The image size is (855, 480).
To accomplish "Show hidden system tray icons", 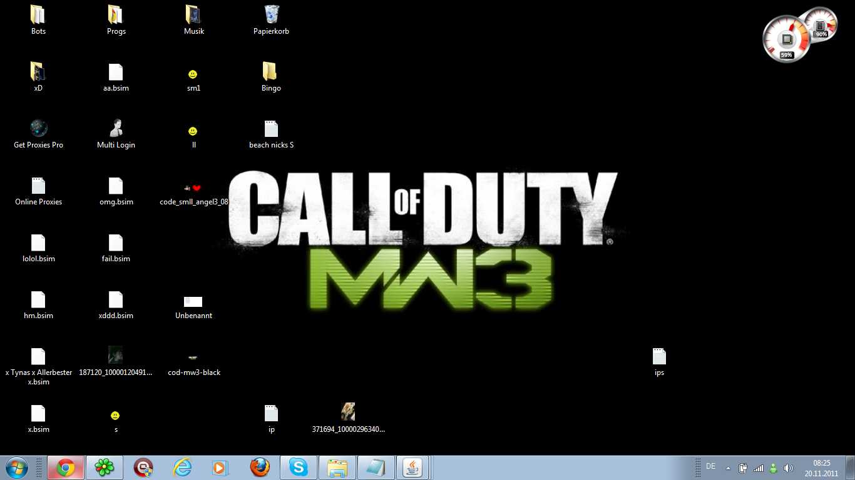I will pyautogui.click(x=728, y=467).
